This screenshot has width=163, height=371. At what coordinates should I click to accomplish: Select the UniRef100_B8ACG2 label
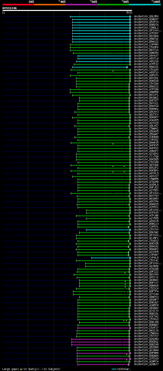point(146,42)
